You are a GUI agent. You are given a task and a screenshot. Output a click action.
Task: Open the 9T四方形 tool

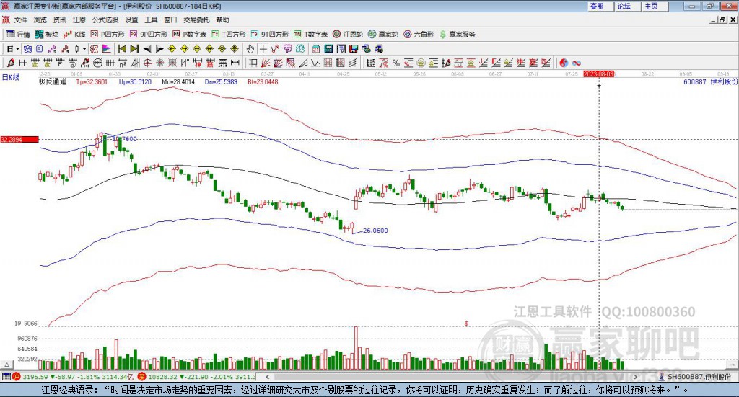coord(270,35)
